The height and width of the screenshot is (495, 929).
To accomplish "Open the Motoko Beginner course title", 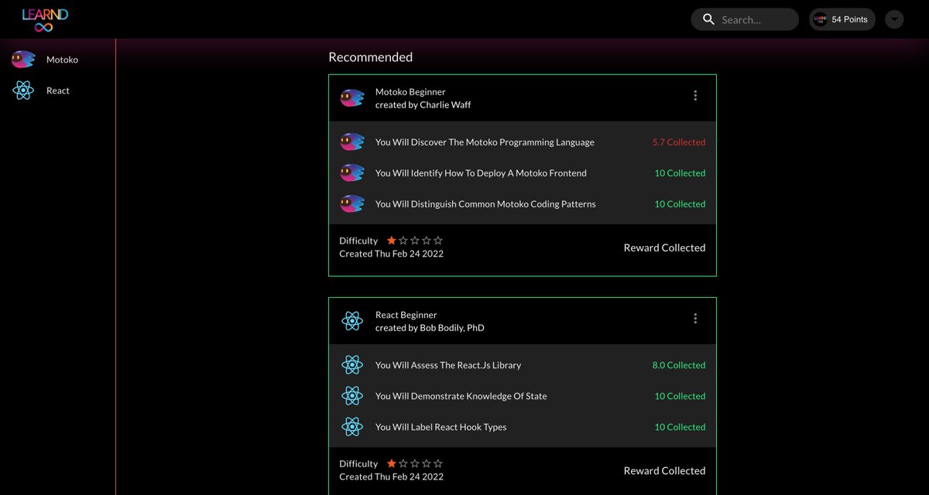I will (410, 92).
